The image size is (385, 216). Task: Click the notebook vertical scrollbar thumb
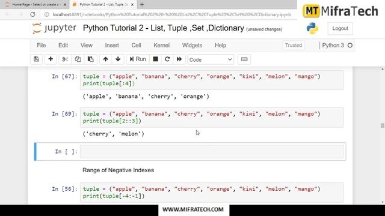(383, 125)
